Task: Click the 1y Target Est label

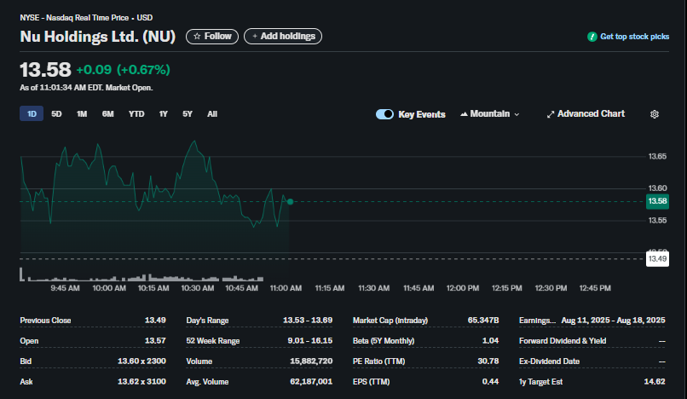Action: point(540,382)
